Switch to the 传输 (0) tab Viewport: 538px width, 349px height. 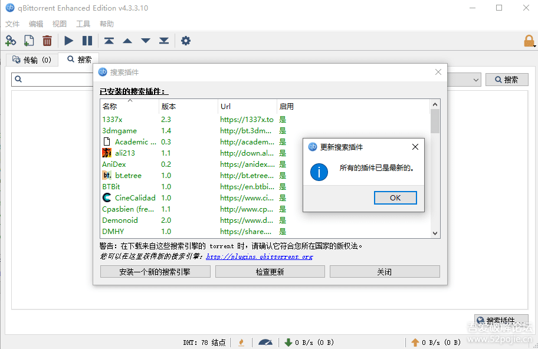coord(32,60)
